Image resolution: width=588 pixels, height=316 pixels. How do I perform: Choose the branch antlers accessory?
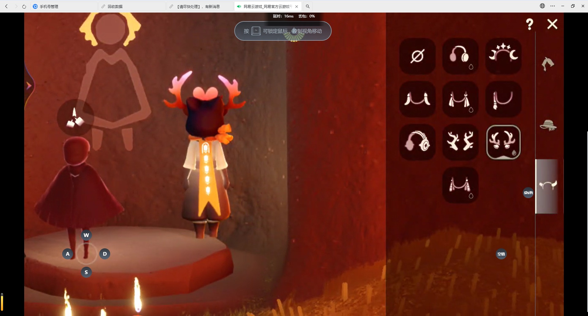coord(460,142)
